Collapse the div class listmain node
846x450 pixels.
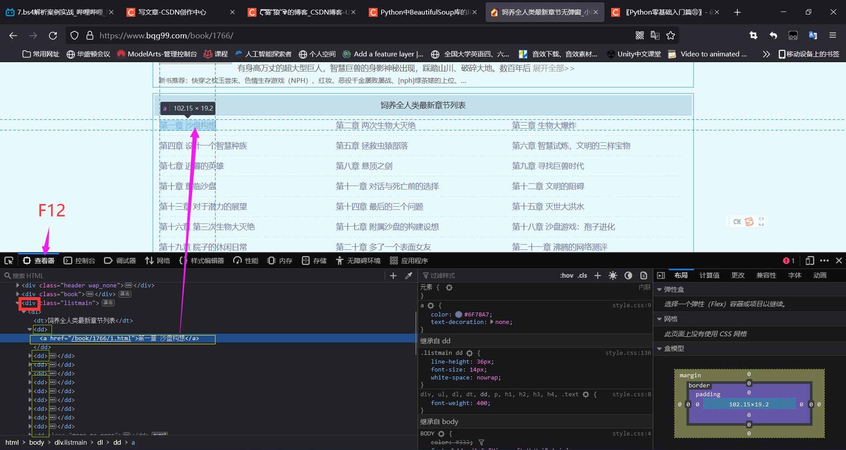pyautogui.click(x=18, y=303)
